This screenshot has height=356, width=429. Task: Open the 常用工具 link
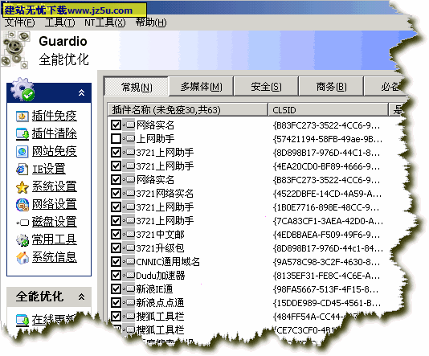tap(54, 239)
